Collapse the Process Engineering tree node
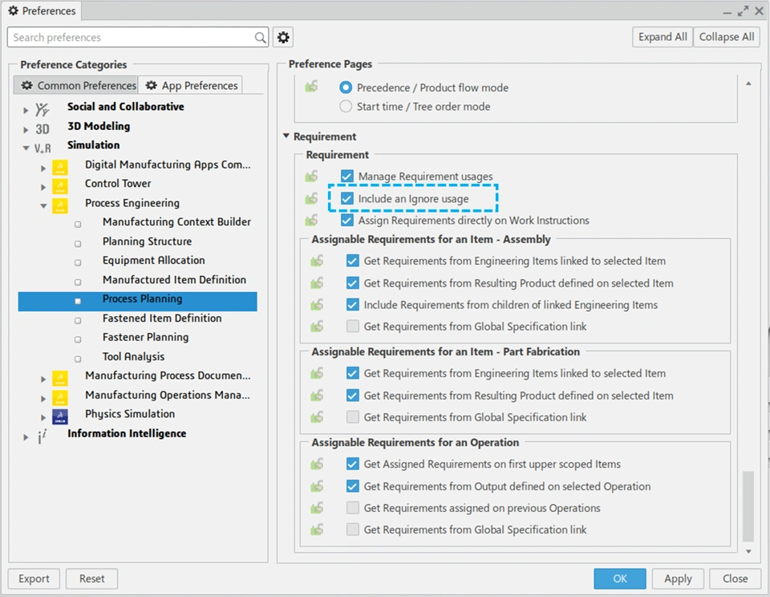 tap(43, 204)
